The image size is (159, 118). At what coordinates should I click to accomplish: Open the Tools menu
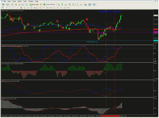tap(25, 1)
